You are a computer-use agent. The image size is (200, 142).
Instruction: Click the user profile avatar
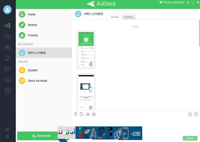(7, 10)
